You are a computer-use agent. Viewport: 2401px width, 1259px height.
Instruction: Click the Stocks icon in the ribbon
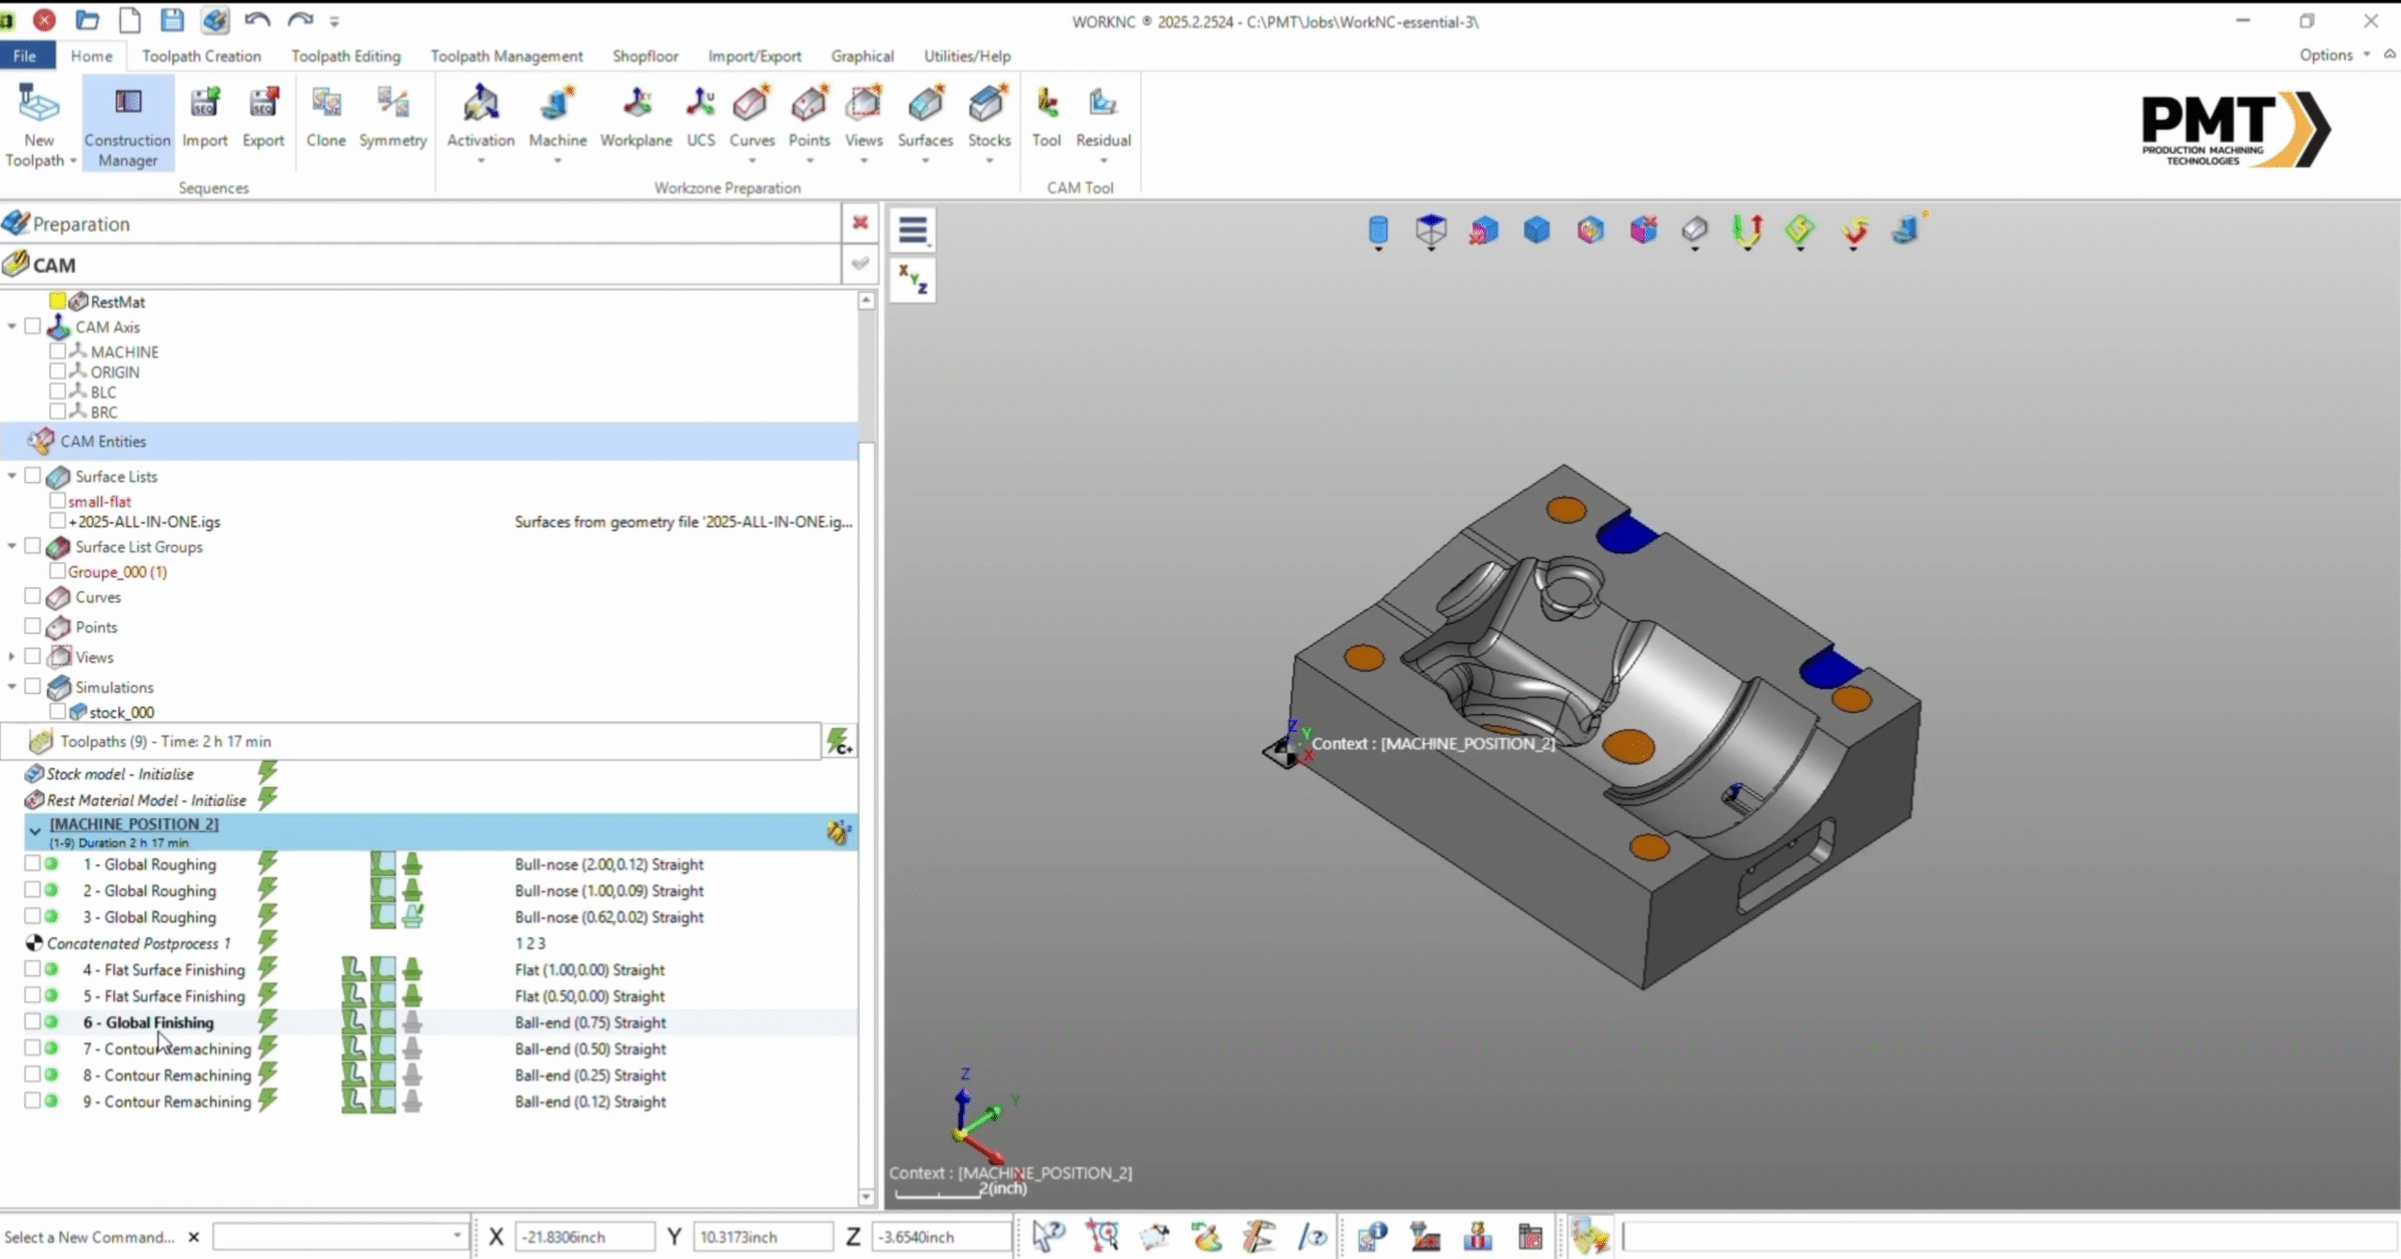pos(989,116)
